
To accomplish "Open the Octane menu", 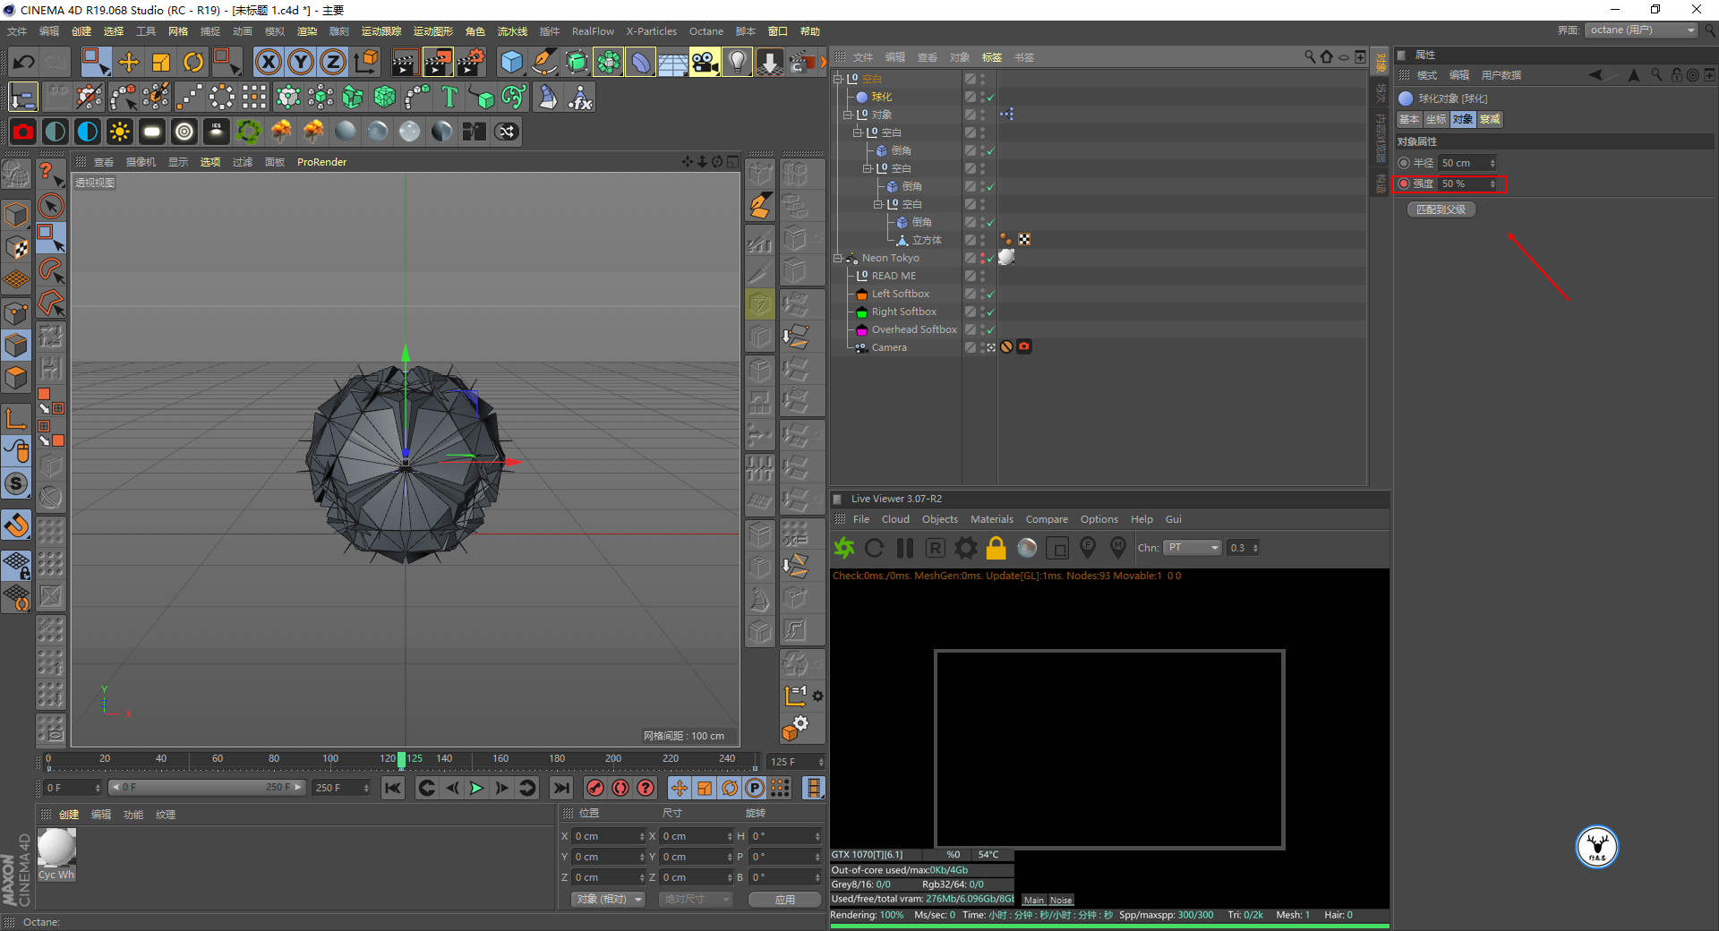I will [706, 31].
